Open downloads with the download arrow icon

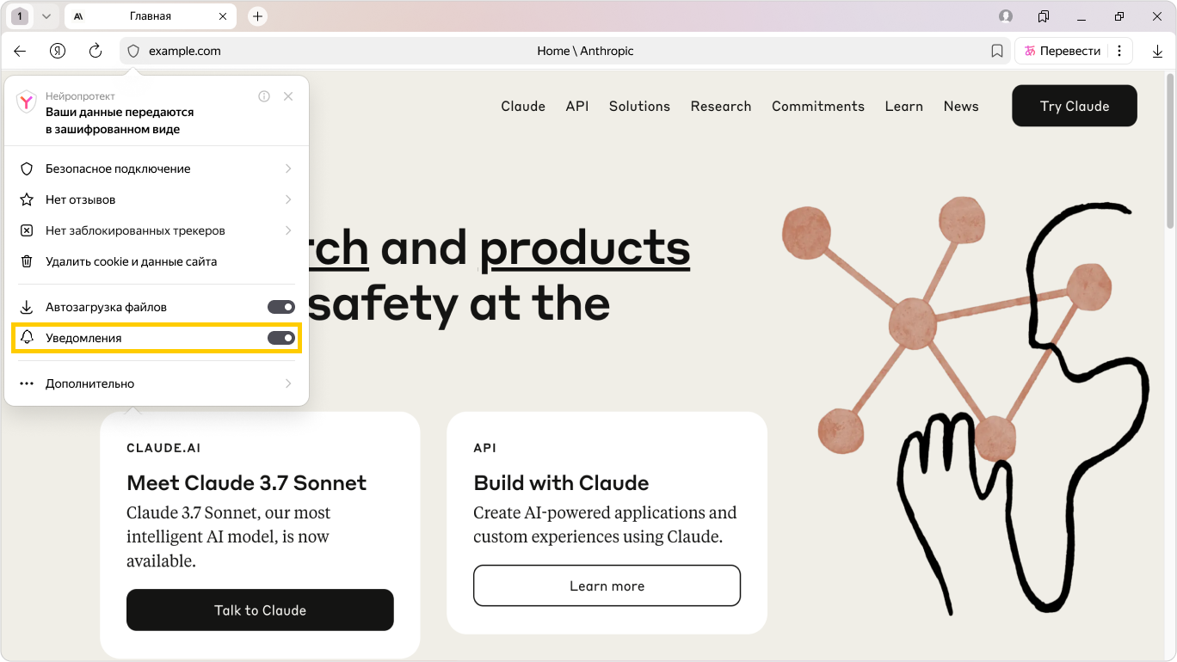[1157, 52]
